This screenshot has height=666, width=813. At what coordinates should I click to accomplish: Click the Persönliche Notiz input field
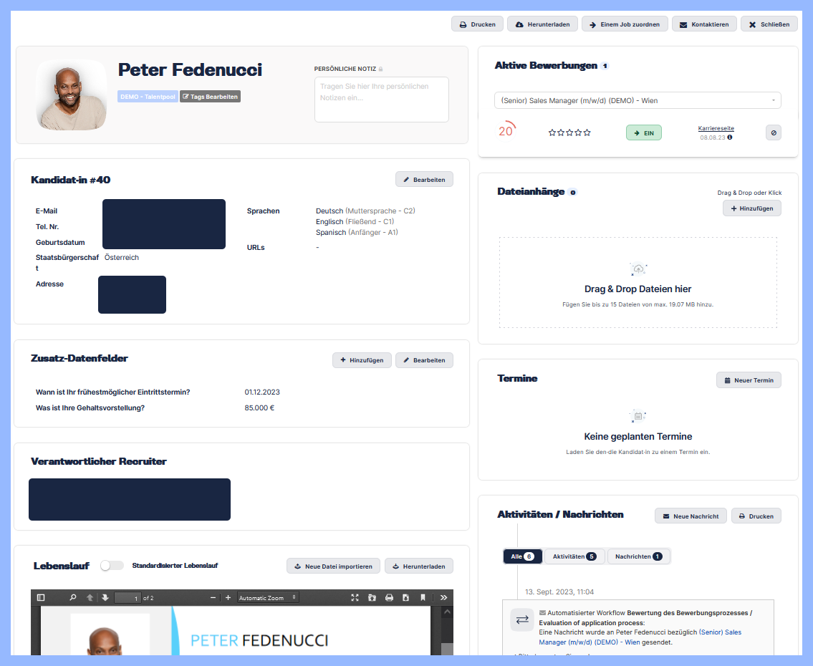pyautogui.click(x=381, y=99)
